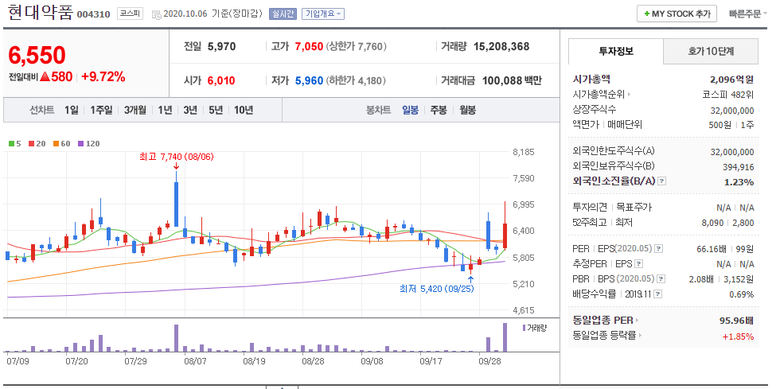Open the 동일업종 PER link
The width and height of the screenshot is (776, 389).
602,321
